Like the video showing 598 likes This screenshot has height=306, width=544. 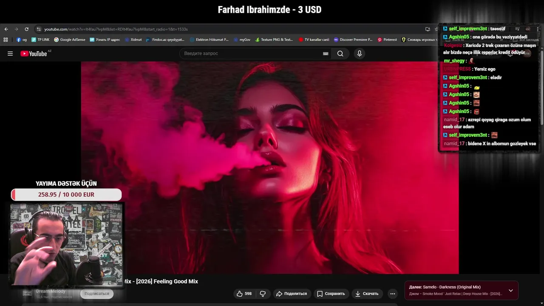click(244, 294)
